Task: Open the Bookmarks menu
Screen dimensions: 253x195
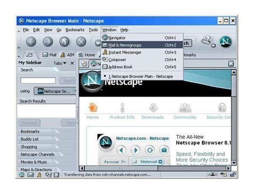Action: click(x=75, y=30)
